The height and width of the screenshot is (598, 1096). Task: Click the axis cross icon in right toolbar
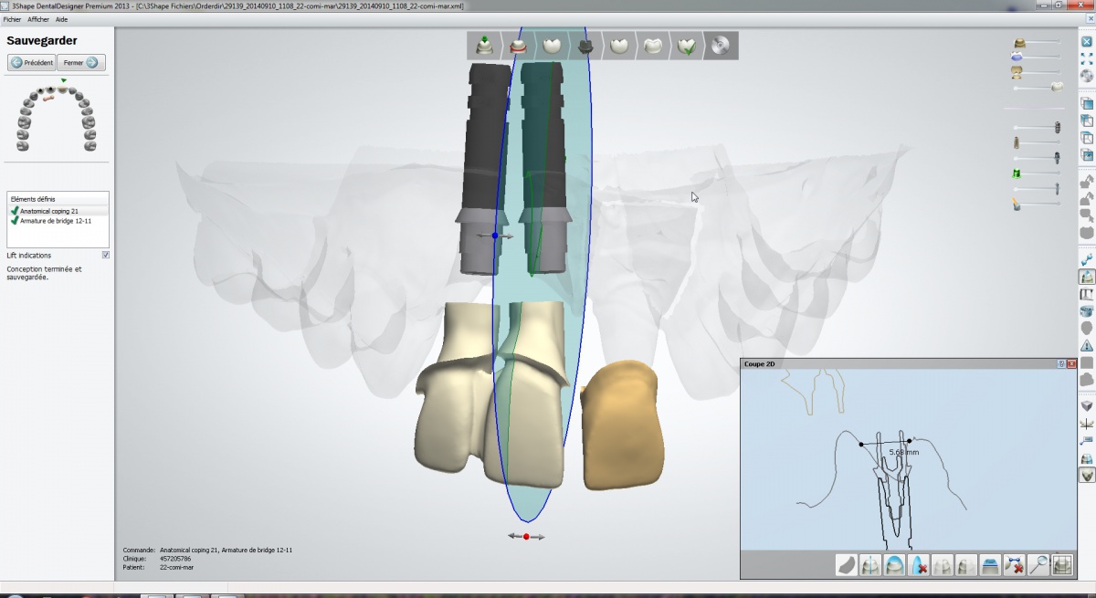point(1087,424)
